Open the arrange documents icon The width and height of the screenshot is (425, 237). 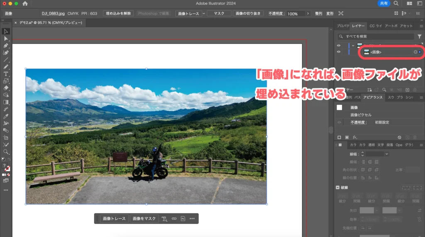[409, 3]
